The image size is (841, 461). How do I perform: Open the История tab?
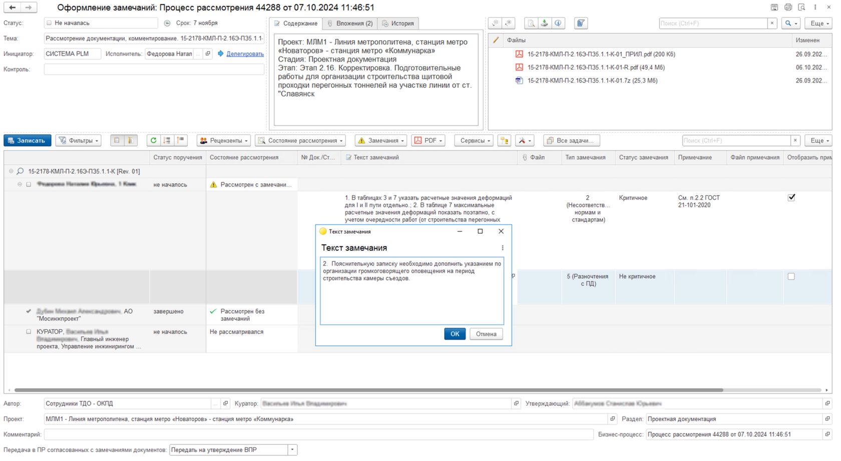tap(398, 24)
